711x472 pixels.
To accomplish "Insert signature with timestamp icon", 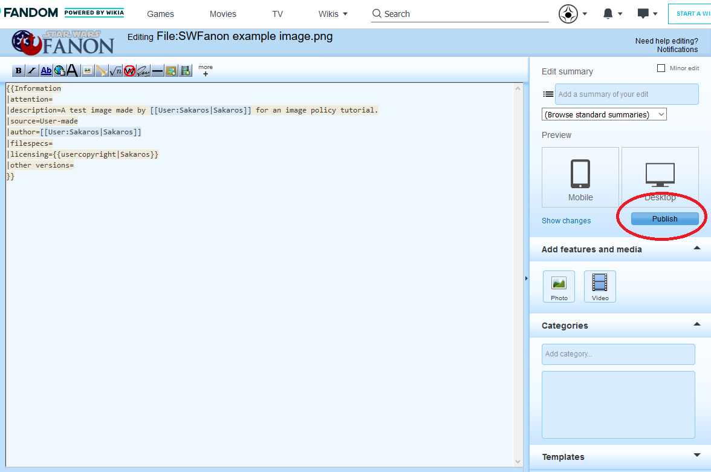I will (x=143, y=70).
